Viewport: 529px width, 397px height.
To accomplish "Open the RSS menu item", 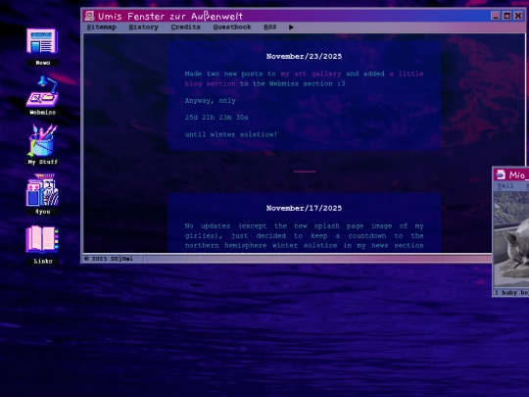I will [270, 27].
